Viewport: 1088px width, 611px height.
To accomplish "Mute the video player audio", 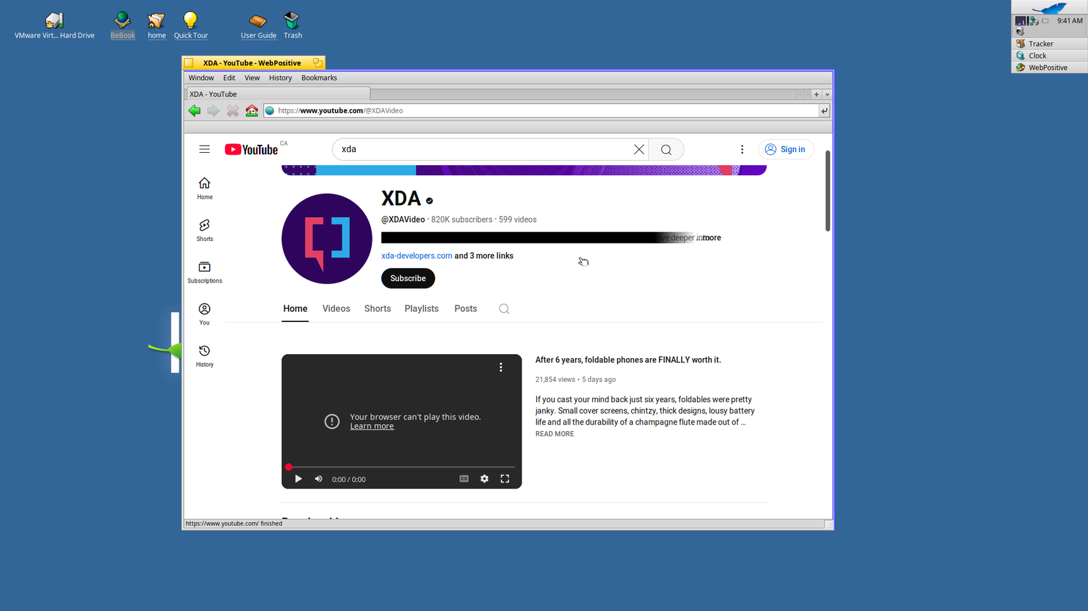I will click(x=318, y=479).
